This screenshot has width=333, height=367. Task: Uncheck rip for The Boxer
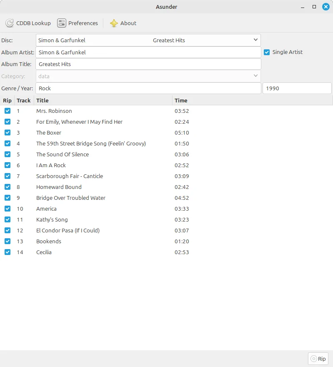point(8,133)
